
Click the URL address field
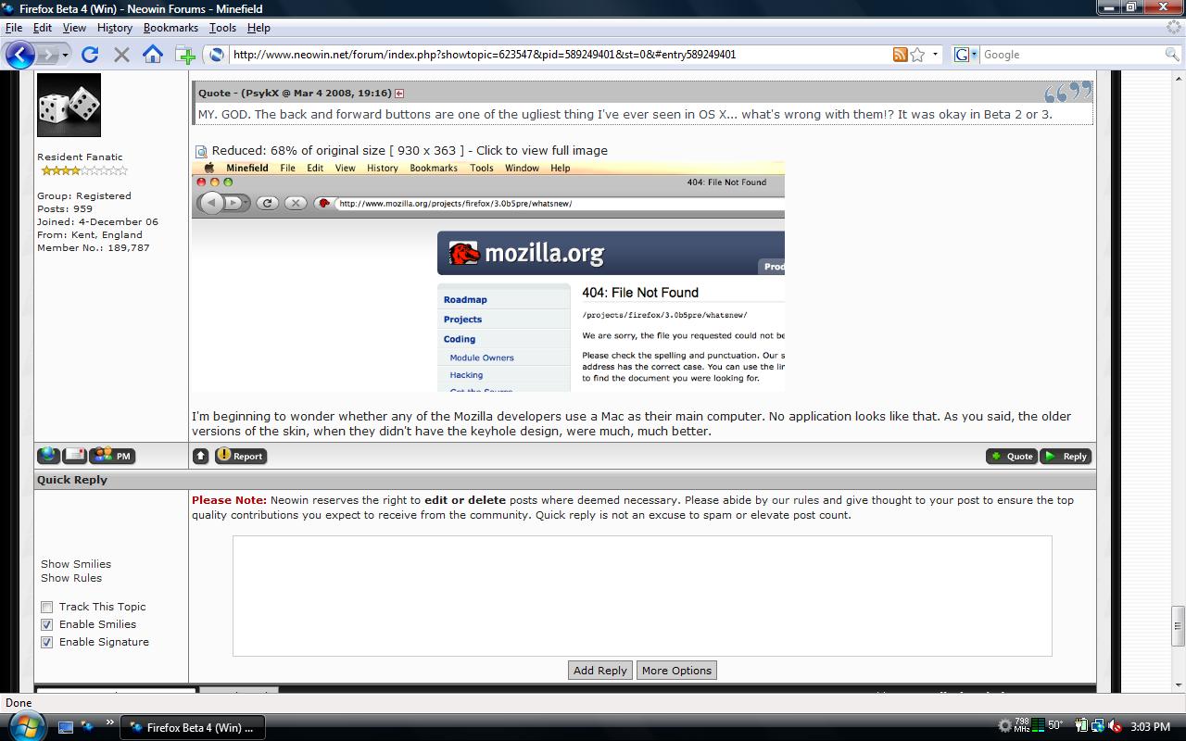coord(560,55)
